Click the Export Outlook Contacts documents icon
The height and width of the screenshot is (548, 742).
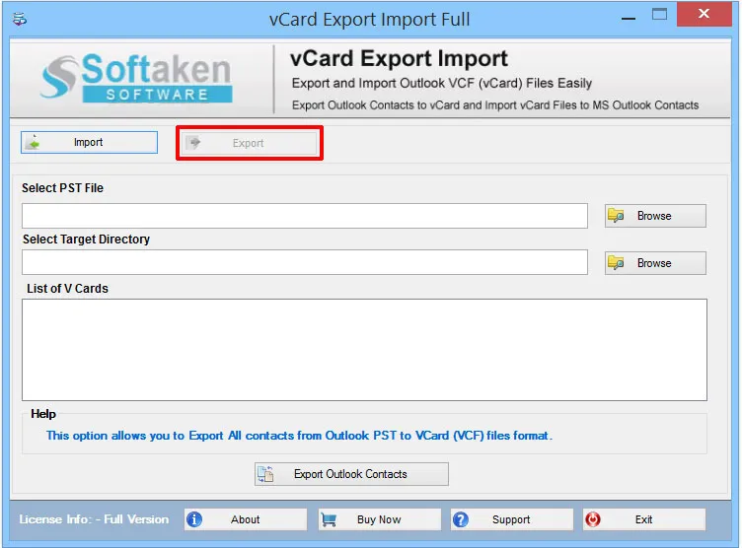pyautogui.click(x=266, y=474)
